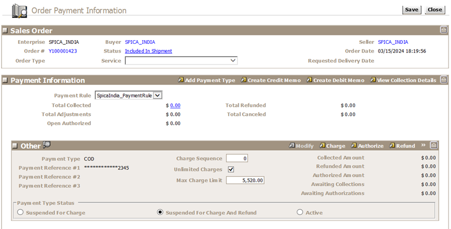Collapse the Sales Order panel
This screenshot has height=229, width=451.
443,30
